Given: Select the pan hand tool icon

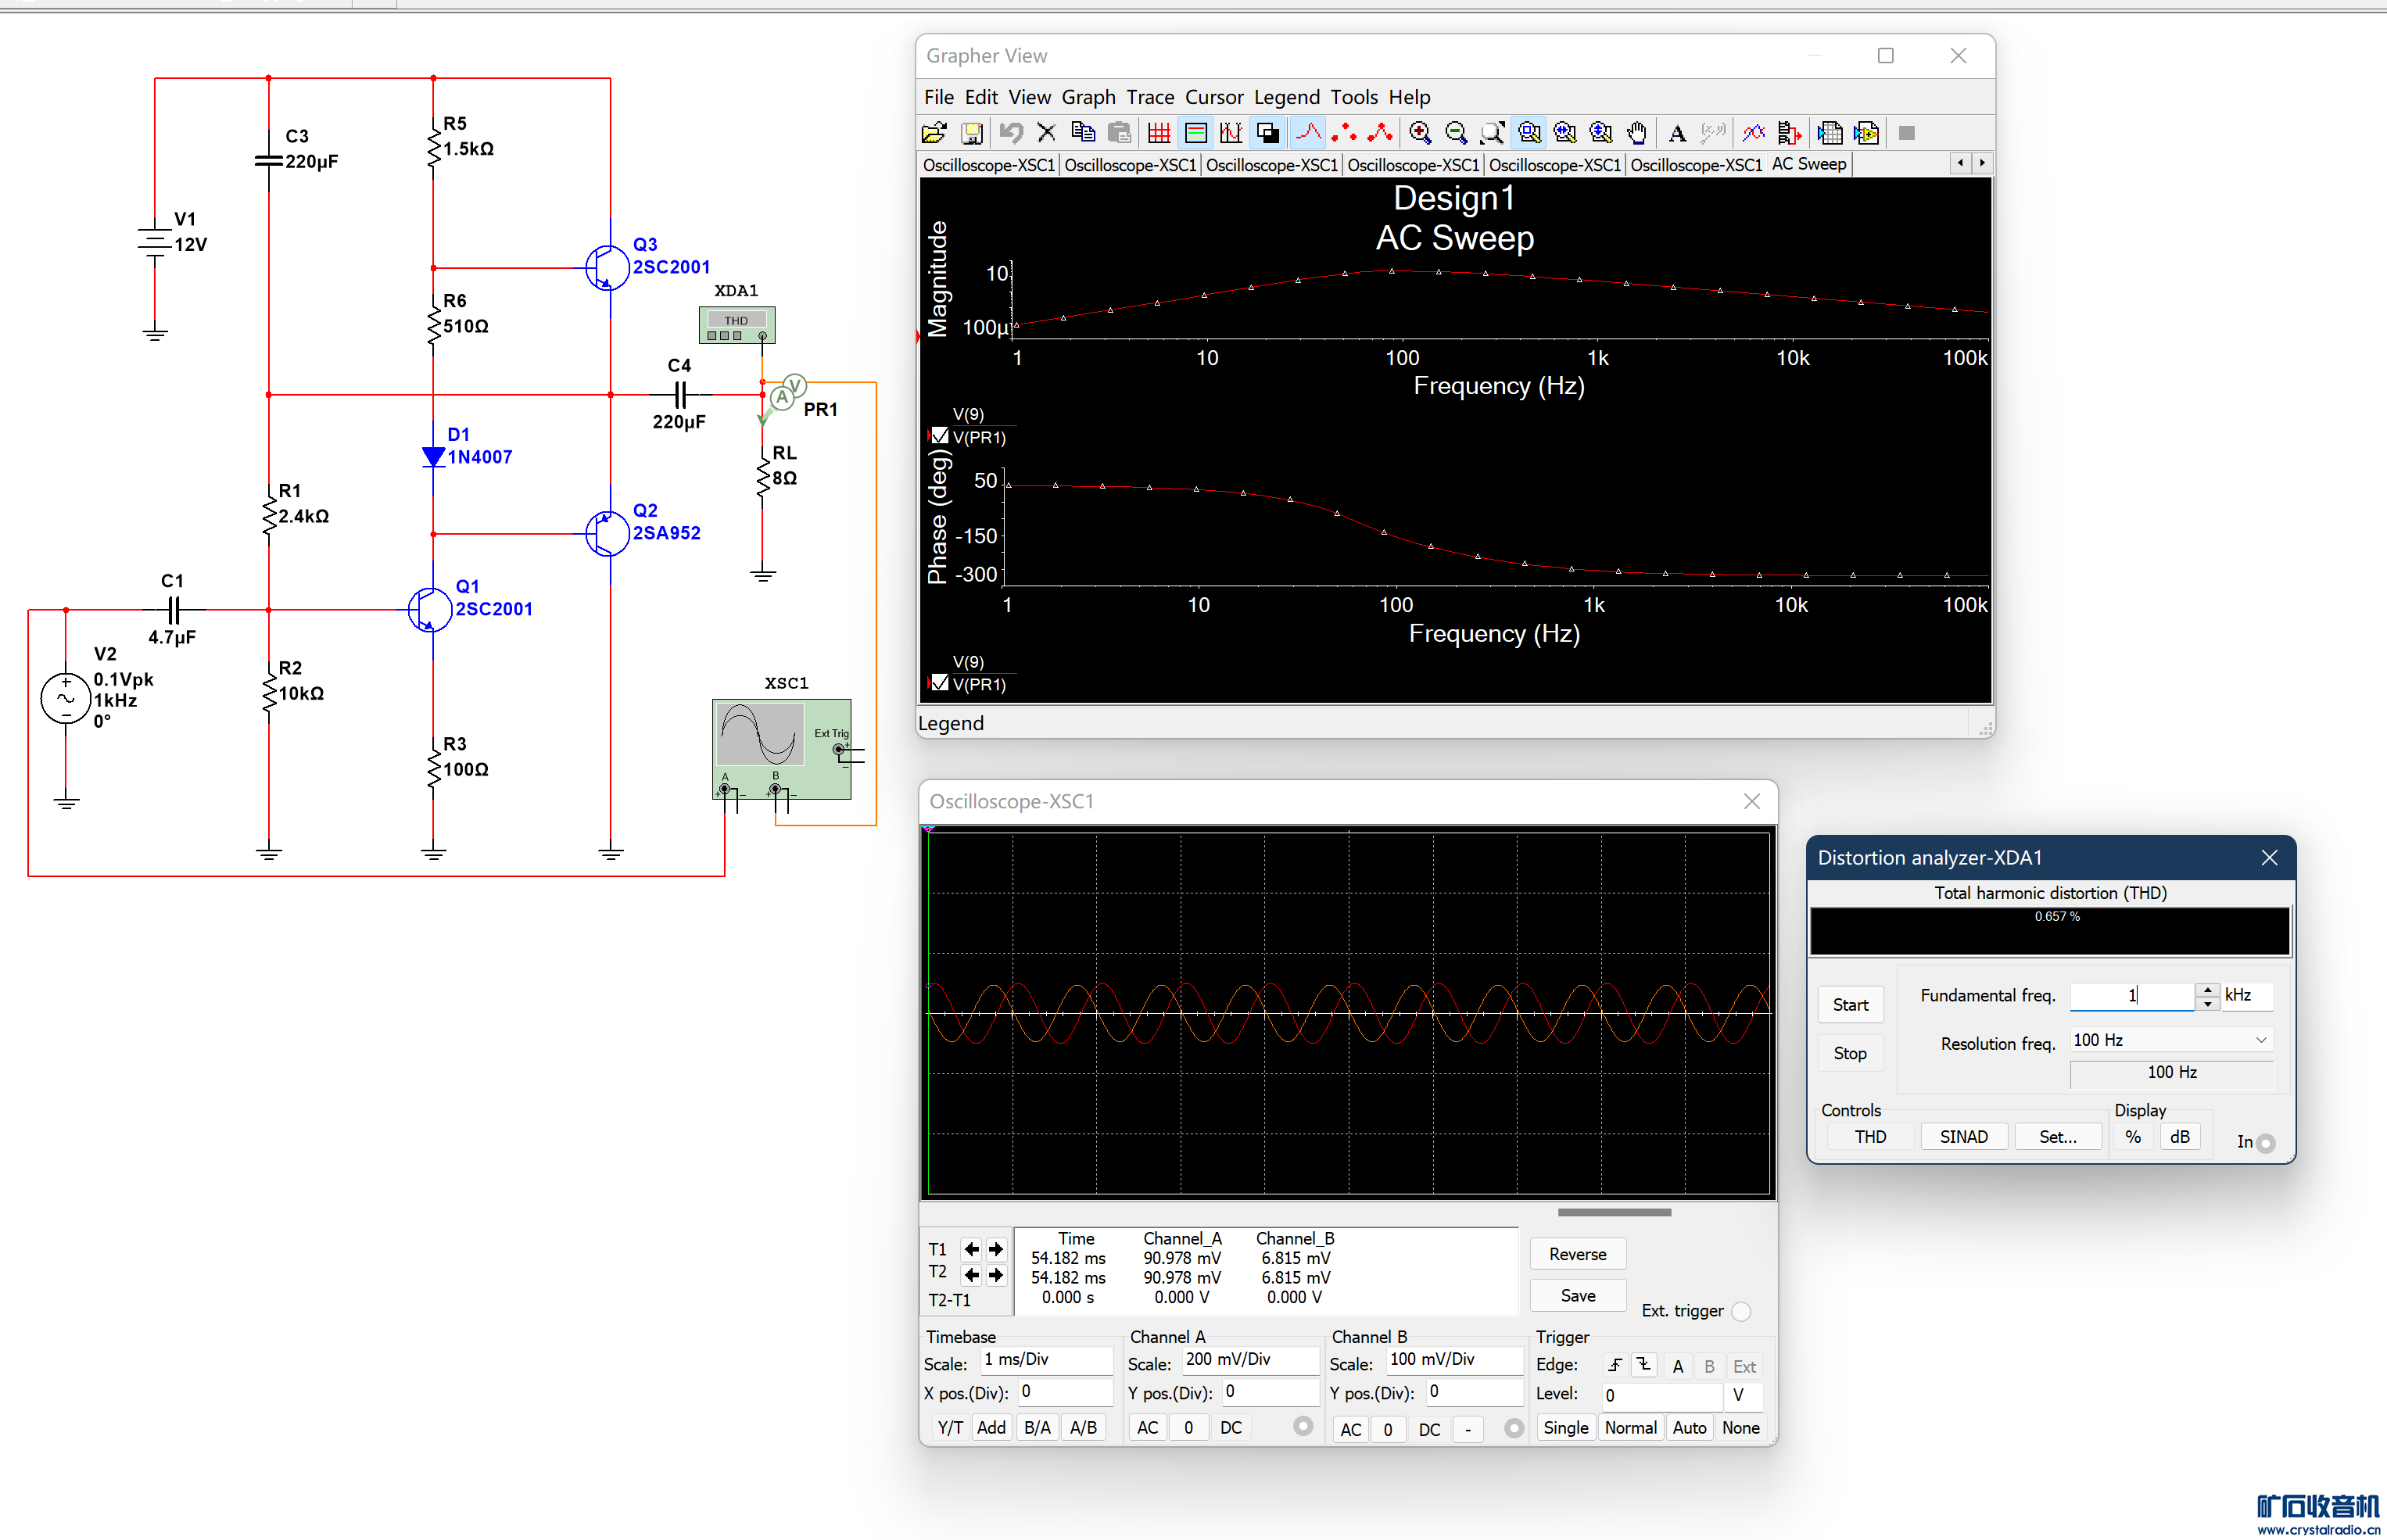Looking at the screenshot, I should pyautogui.click(x=1637, y=133).
